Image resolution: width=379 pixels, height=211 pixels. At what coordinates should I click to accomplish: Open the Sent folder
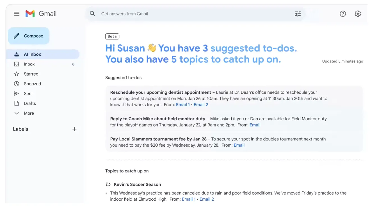coord(28,93)
